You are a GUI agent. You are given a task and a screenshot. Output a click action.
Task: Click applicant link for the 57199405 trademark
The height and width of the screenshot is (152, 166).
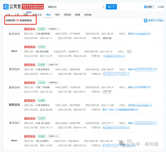139,34
